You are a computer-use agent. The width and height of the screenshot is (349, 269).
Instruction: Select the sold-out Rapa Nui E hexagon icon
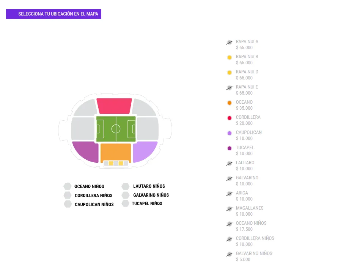pyautogui.click(x=229, y=87)
